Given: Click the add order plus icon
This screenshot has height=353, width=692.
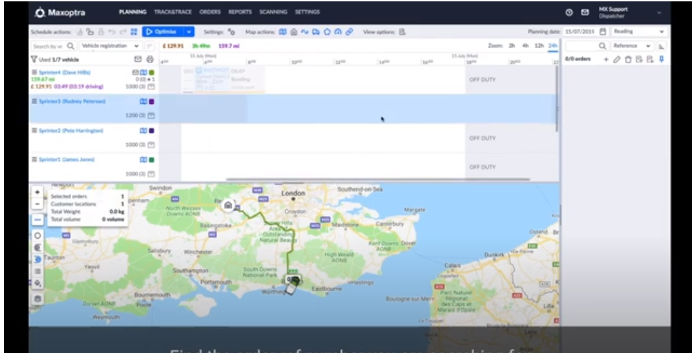Looking at the screenshot, I should click(607, 59).
